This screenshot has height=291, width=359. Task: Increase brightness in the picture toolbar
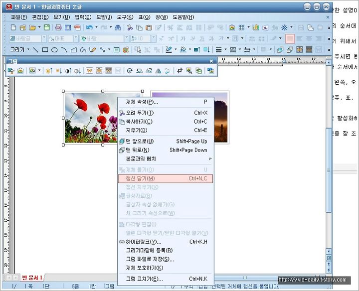point(49,71)
